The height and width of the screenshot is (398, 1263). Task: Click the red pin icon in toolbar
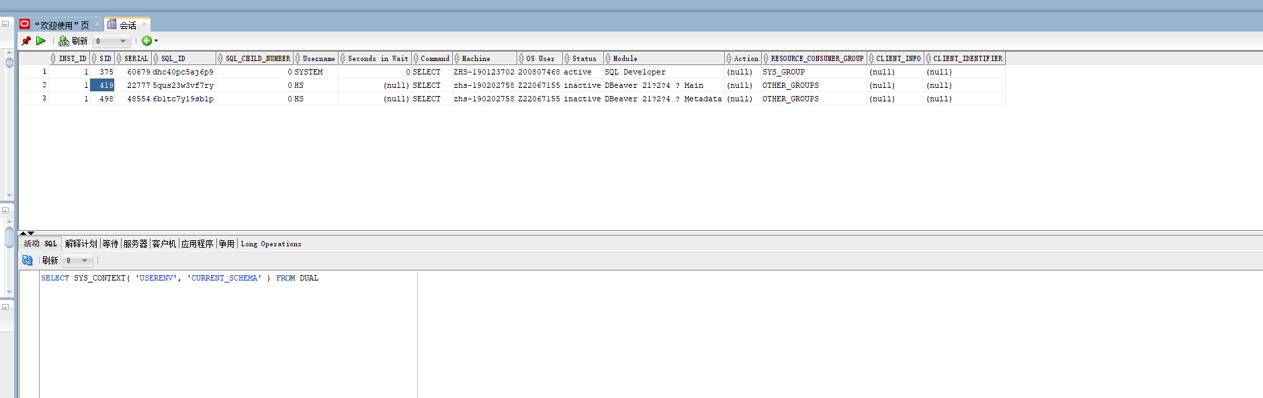pyautogui.click(x=26, y=41)
